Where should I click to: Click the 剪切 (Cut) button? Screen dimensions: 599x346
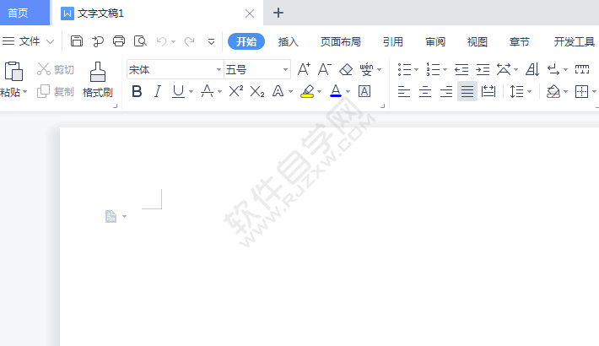pos(56,69)
